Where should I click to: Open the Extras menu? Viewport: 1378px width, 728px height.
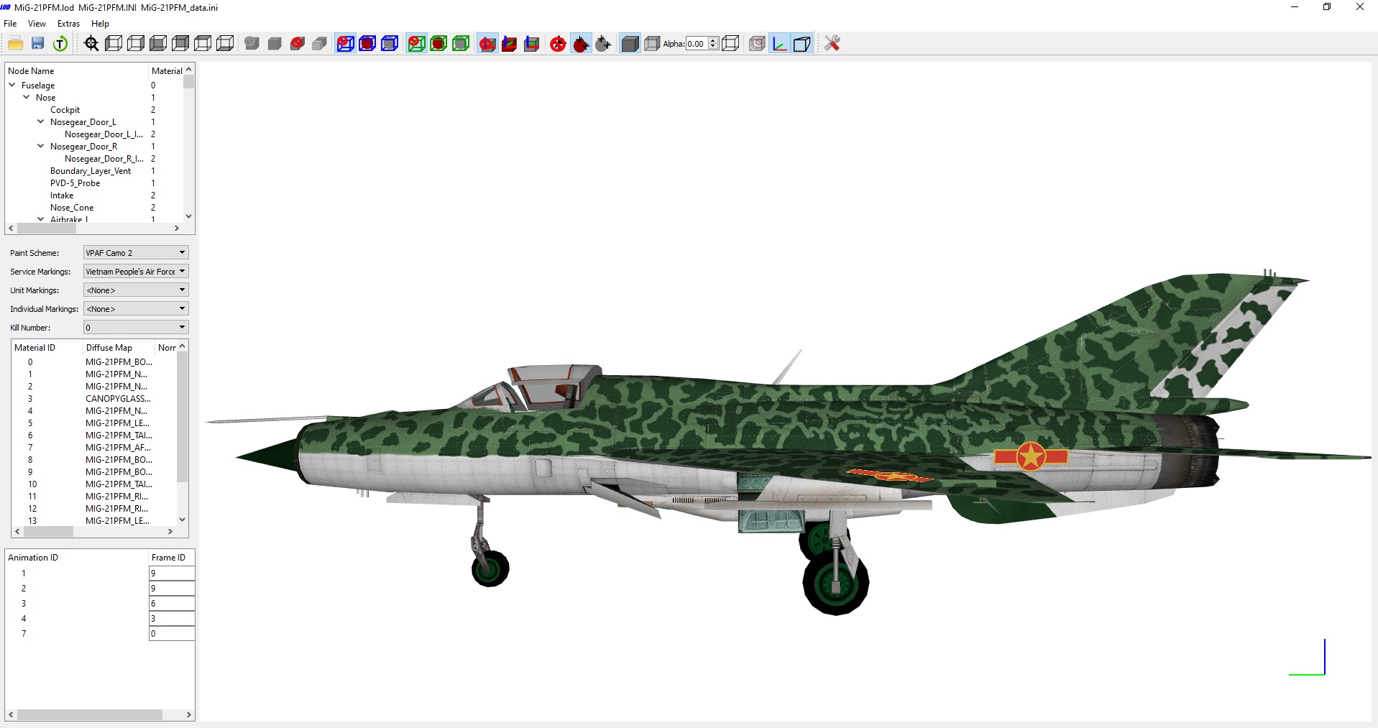click(68, 24)
